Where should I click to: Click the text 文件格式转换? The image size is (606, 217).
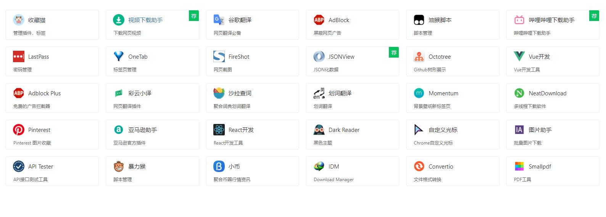pyautogui.click(x=427, y=179)
